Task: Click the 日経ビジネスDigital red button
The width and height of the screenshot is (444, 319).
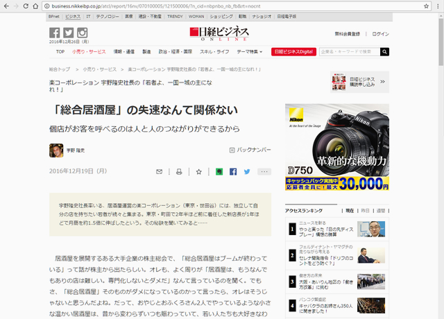Action: (x=293, y=51)
